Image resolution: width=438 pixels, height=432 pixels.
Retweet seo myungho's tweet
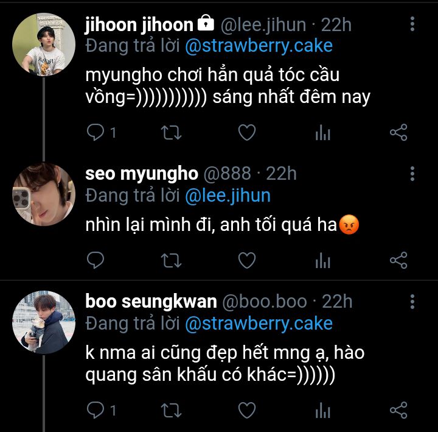[171, 261]
